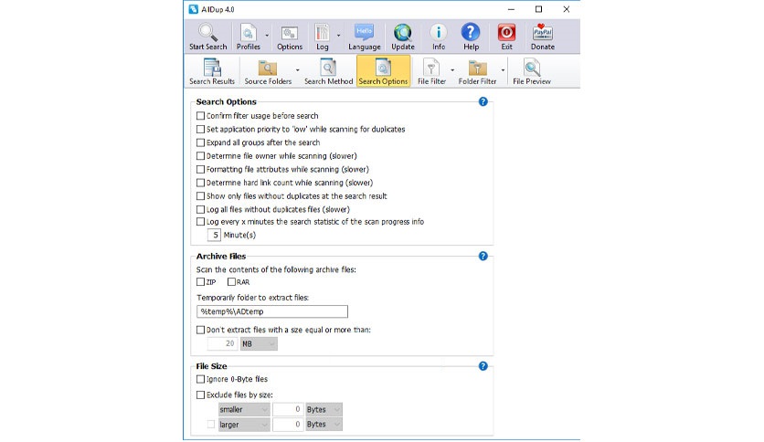Screen dimensions: 764x442
Task: Click the PayPal Donate icon
Action: coord(542,33)
